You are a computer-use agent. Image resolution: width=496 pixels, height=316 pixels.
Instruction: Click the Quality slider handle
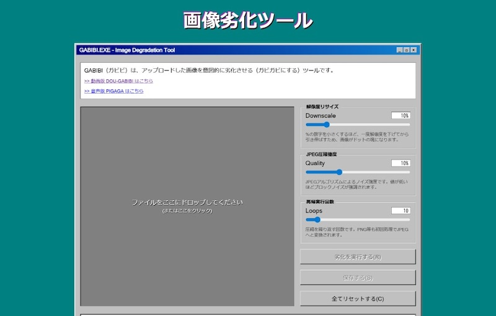tap(339, 172)
